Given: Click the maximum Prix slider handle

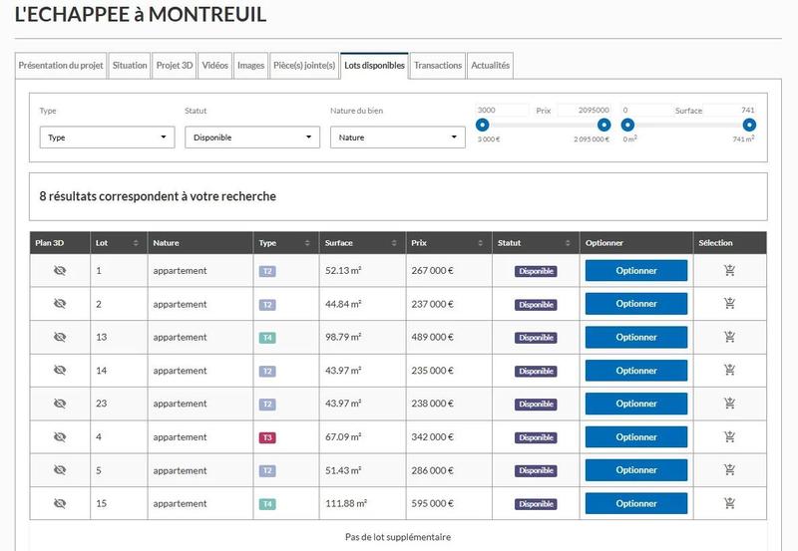Looking at the screenshot, I should tap(603, 125).
